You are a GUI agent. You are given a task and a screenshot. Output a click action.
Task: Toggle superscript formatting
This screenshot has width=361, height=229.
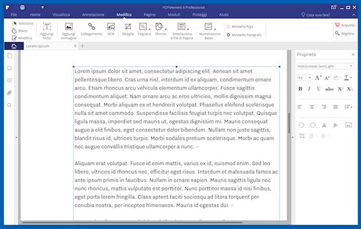pyautogui.click(x=340, y=89)
